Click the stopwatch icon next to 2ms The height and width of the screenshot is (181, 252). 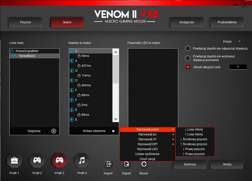[x=79, y=105]
